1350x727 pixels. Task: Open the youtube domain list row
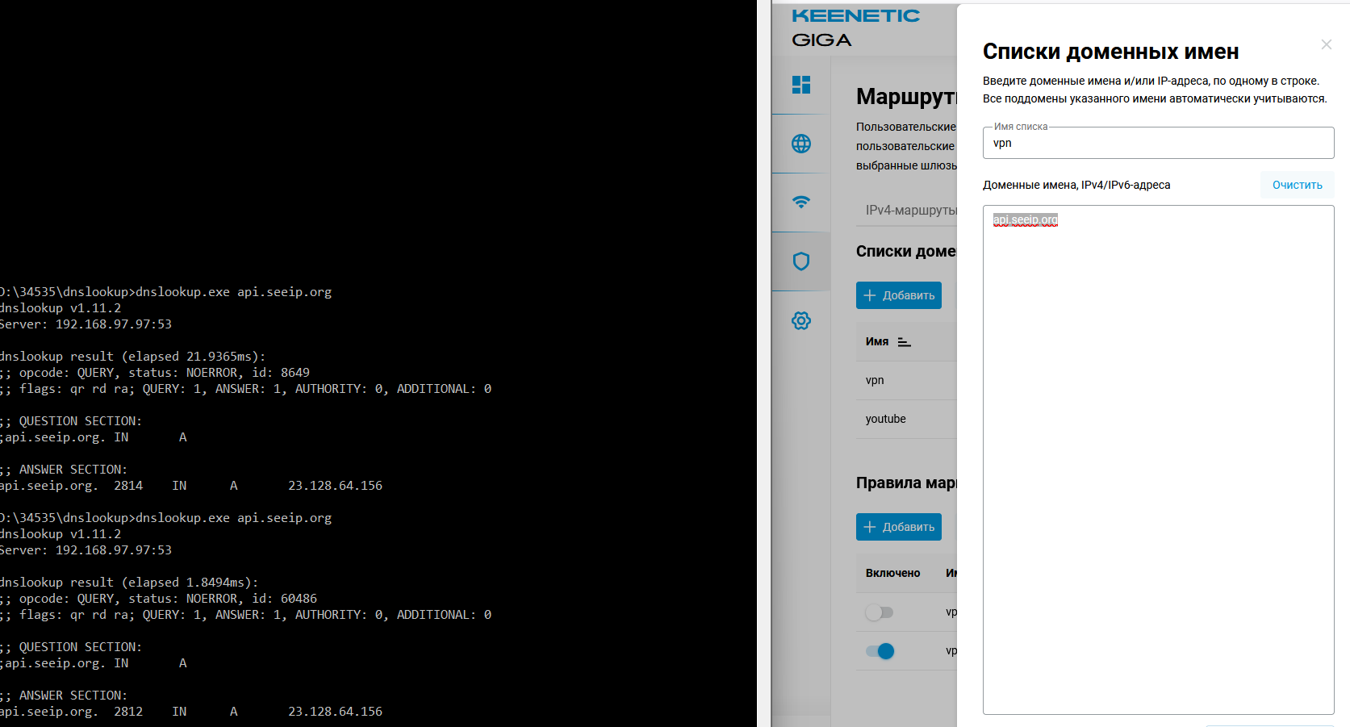pyautogui.click(x=885, y=419)
